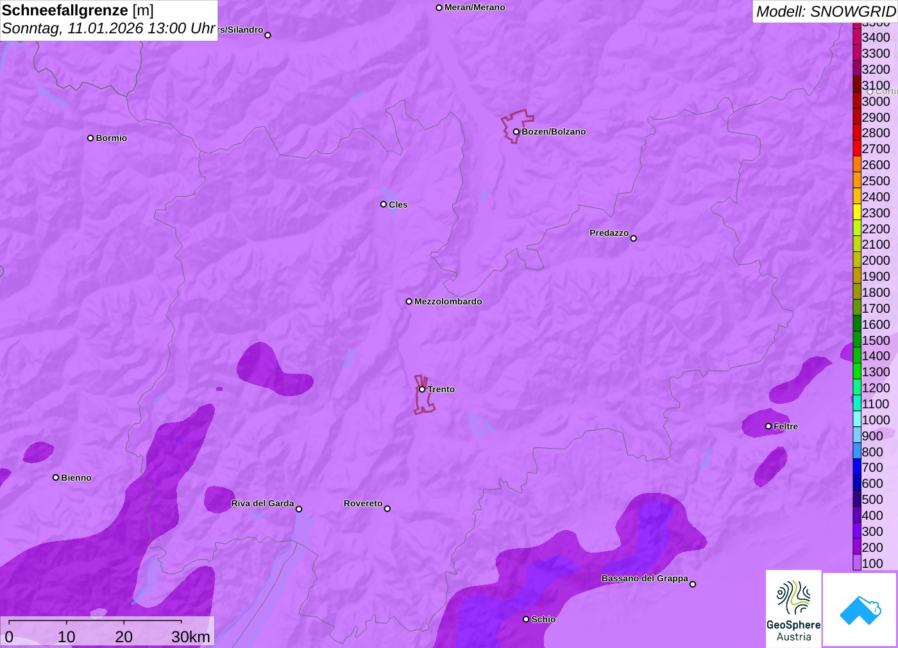Click the Trento city marker
This screenshot has height=648, width=898.
[422, 389]
